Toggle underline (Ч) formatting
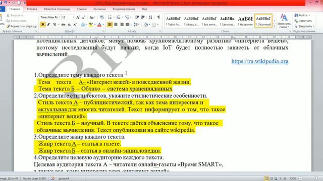Viewport: 323px width, 181px height. [x=55, y=25]
